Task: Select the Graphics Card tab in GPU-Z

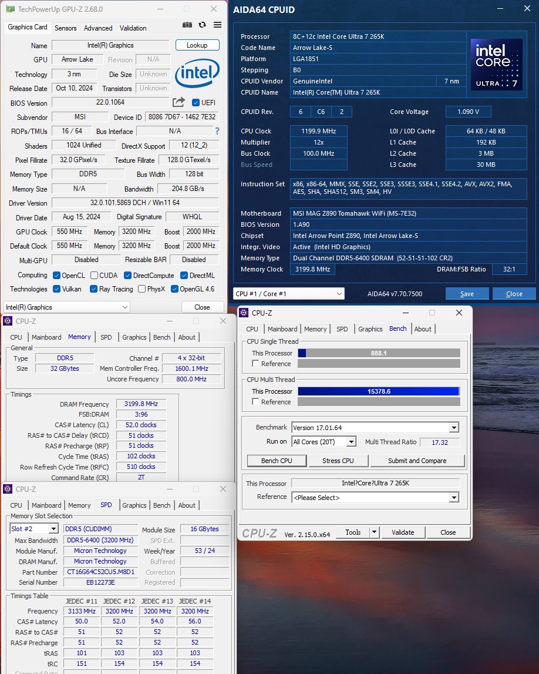Action: click(28, 27)
